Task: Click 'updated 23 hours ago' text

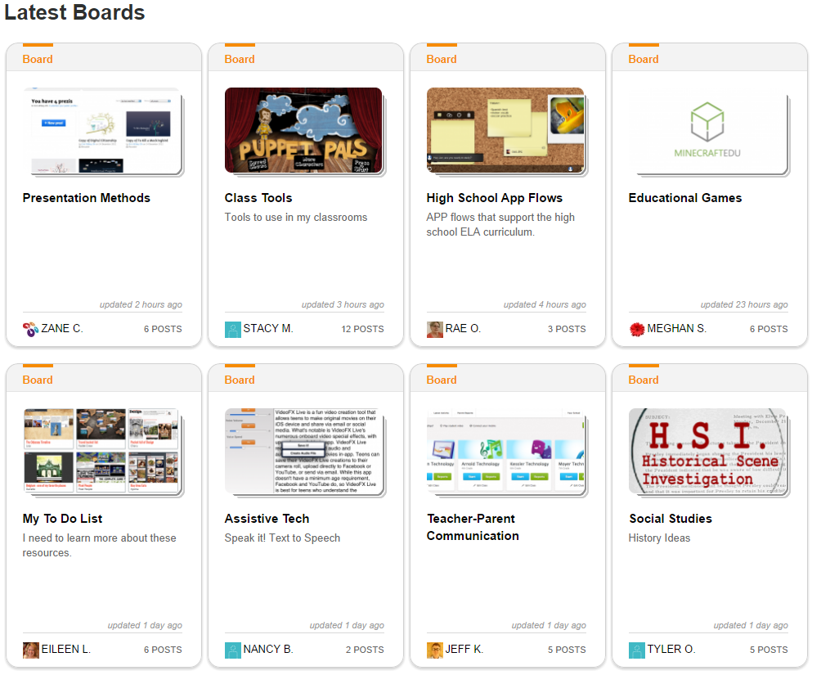Action: [x=744, y=305]
